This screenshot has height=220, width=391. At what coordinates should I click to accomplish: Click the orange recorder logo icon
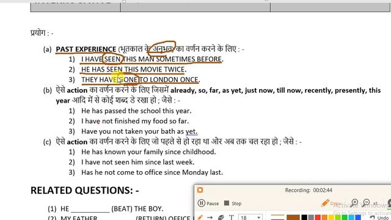pos(200,190)
